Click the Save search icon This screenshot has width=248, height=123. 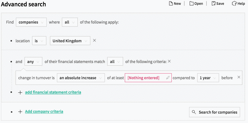pyautogui.click(x=214, y=4)
